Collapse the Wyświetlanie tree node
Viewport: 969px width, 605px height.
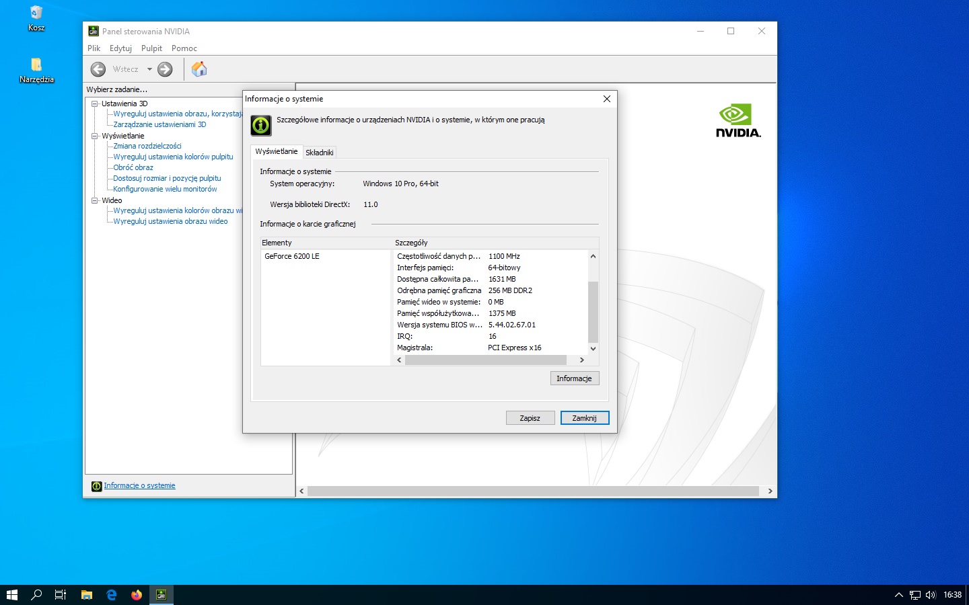[95, 136]
